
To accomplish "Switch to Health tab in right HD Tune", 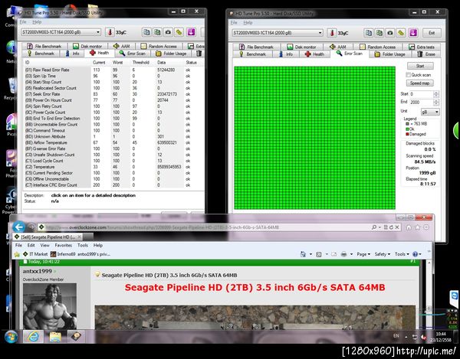I will click(x=314, y=54).
